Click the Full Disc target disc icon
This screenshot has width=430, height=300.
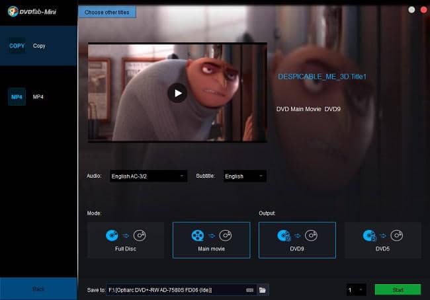point(140,235)
